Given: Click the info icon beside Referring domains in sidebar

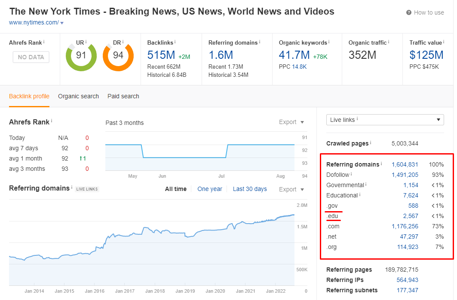Looking at the screenshot, I should [x=381, y=164].
